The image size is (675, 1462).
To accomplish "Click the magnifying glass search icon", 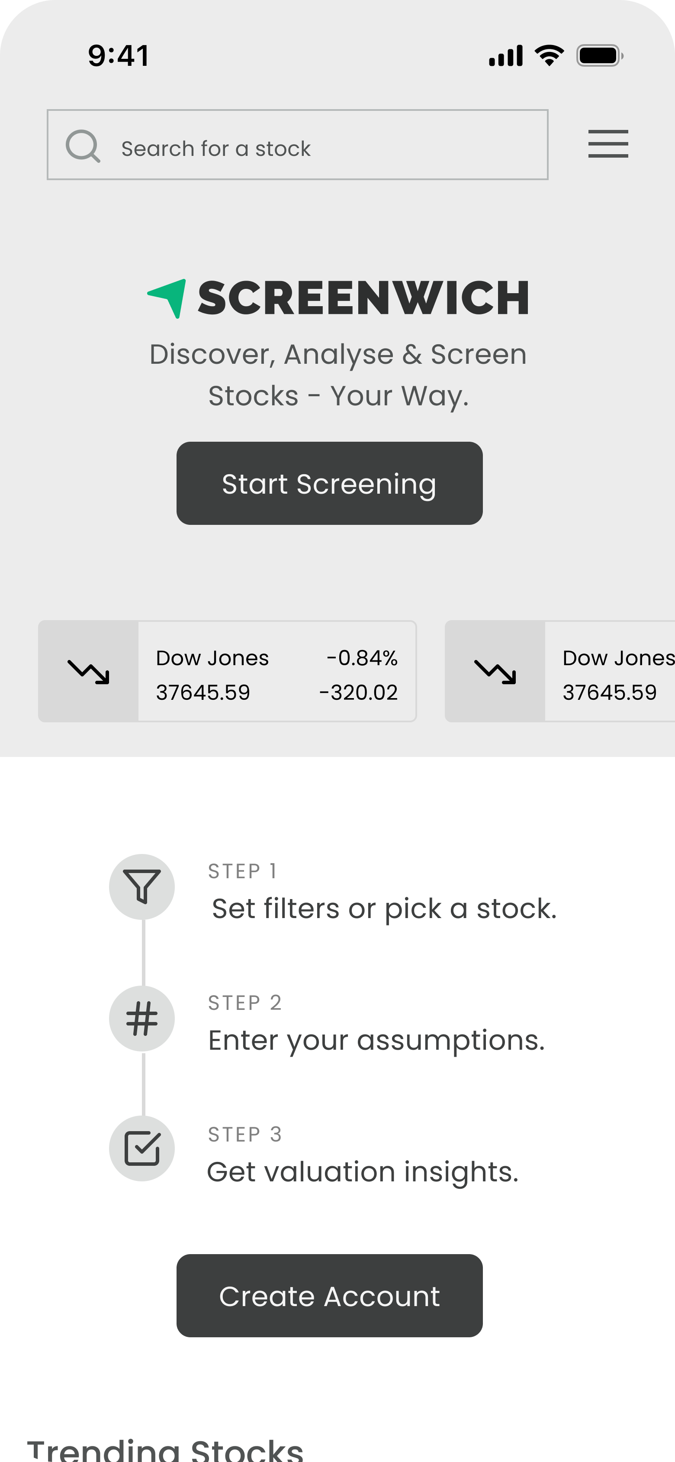I will pos(83,146).
